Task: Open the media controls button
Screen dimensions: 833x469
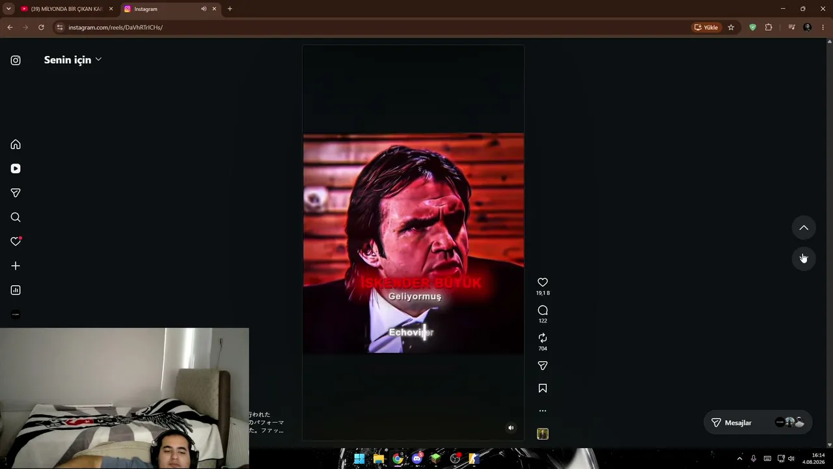Action: point(791,27)
